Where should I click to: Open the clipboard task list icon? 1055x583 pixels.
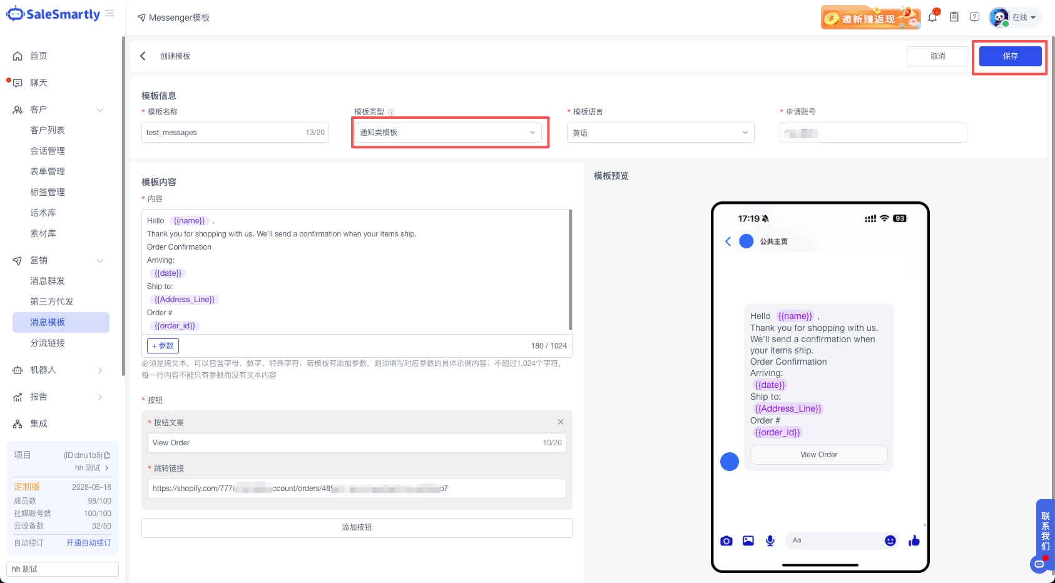click(954, 17)
